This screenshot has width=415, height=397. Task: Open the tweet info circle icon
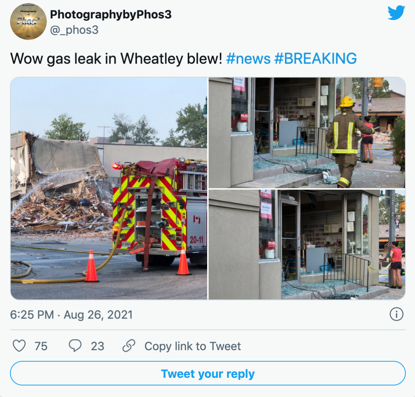click(x=396, y=314)
